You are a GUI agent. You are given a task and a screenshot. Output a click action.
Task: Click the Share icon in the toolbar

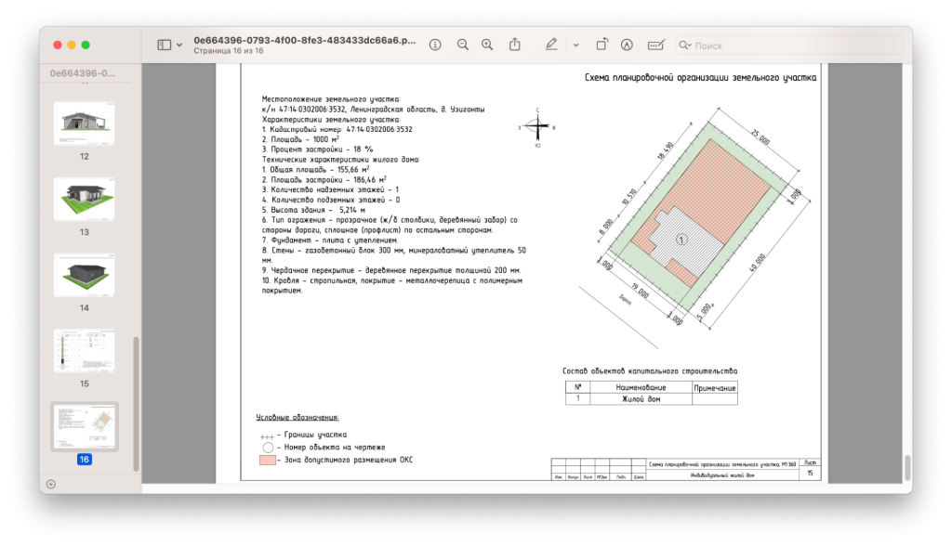[516, 44]
